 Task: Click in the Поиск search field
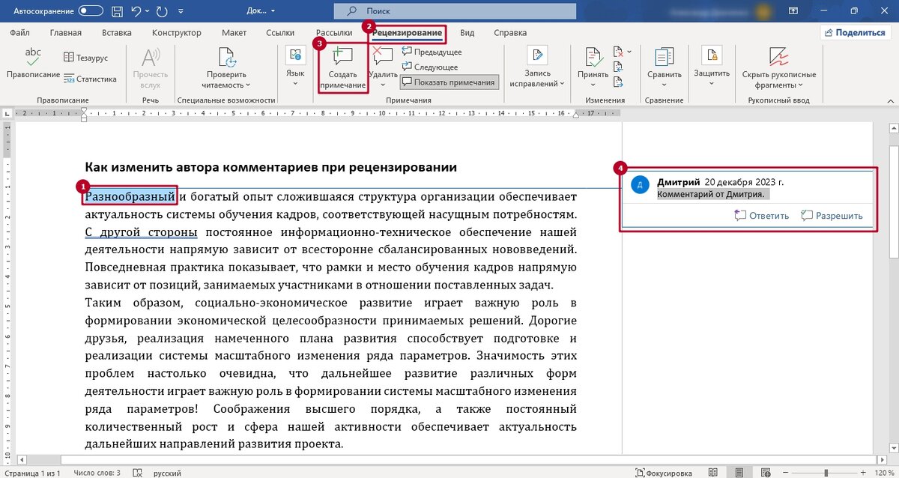tap(455, 10)
